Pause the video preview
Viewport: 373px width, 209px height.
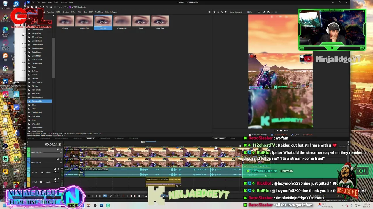(281, 131)
